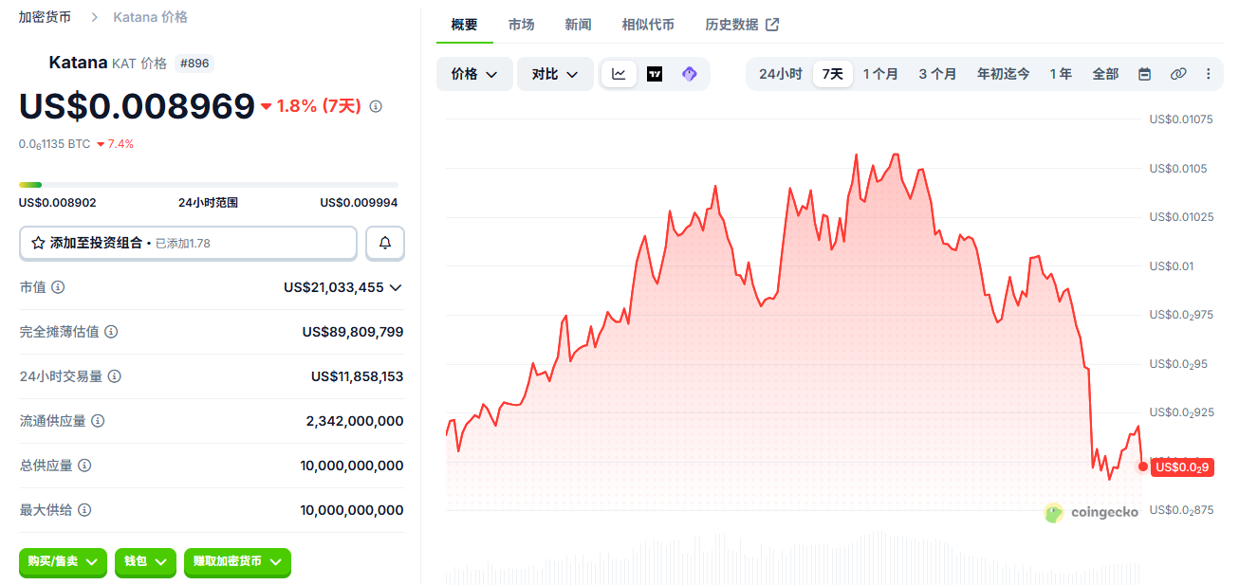The height and width of the screenshot is (585, 1239).
Task: Open the 购买/售卖 dropdown
Action: click(64, 562)
